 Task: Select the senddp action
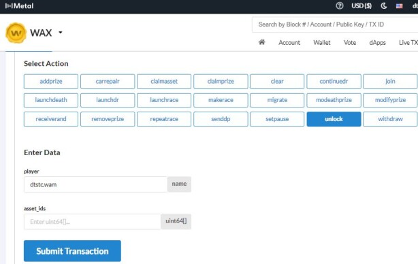point(221,119)
